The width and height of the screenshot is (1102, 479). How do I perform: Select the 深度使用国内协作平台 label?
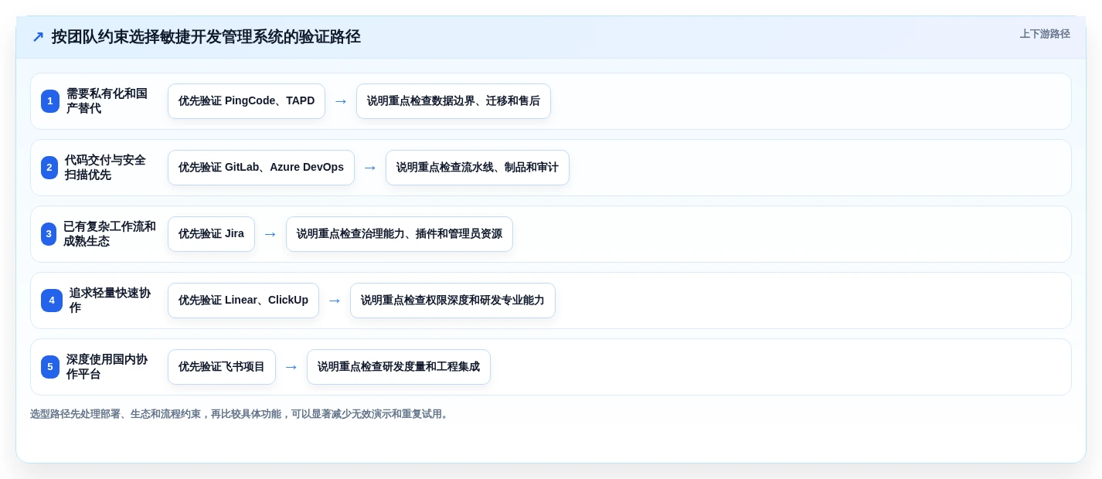pyautogui.click(x=107, y=367)
